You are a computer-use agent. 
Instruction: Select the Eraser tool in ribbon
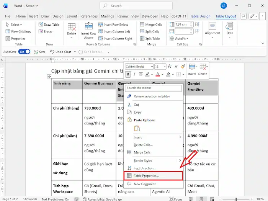coord(41,32)
